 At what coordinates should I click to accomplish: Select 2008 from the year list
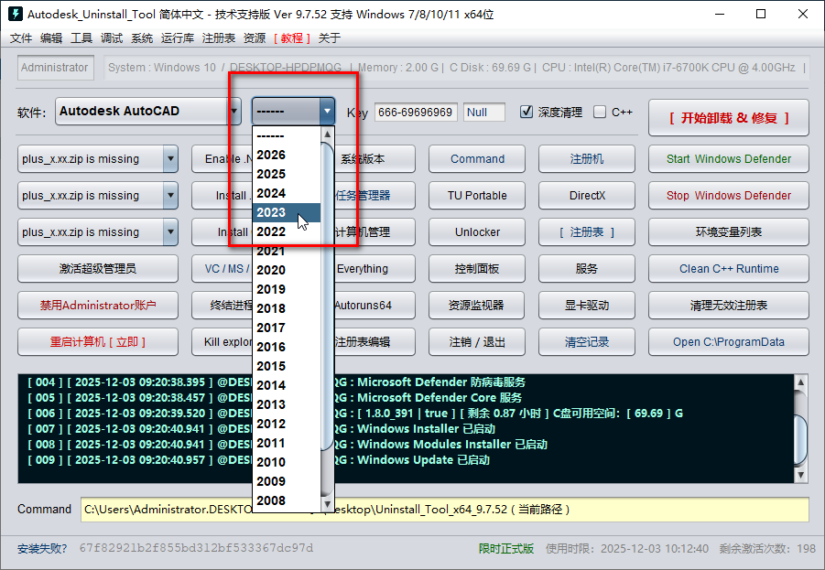click(286, 500)
